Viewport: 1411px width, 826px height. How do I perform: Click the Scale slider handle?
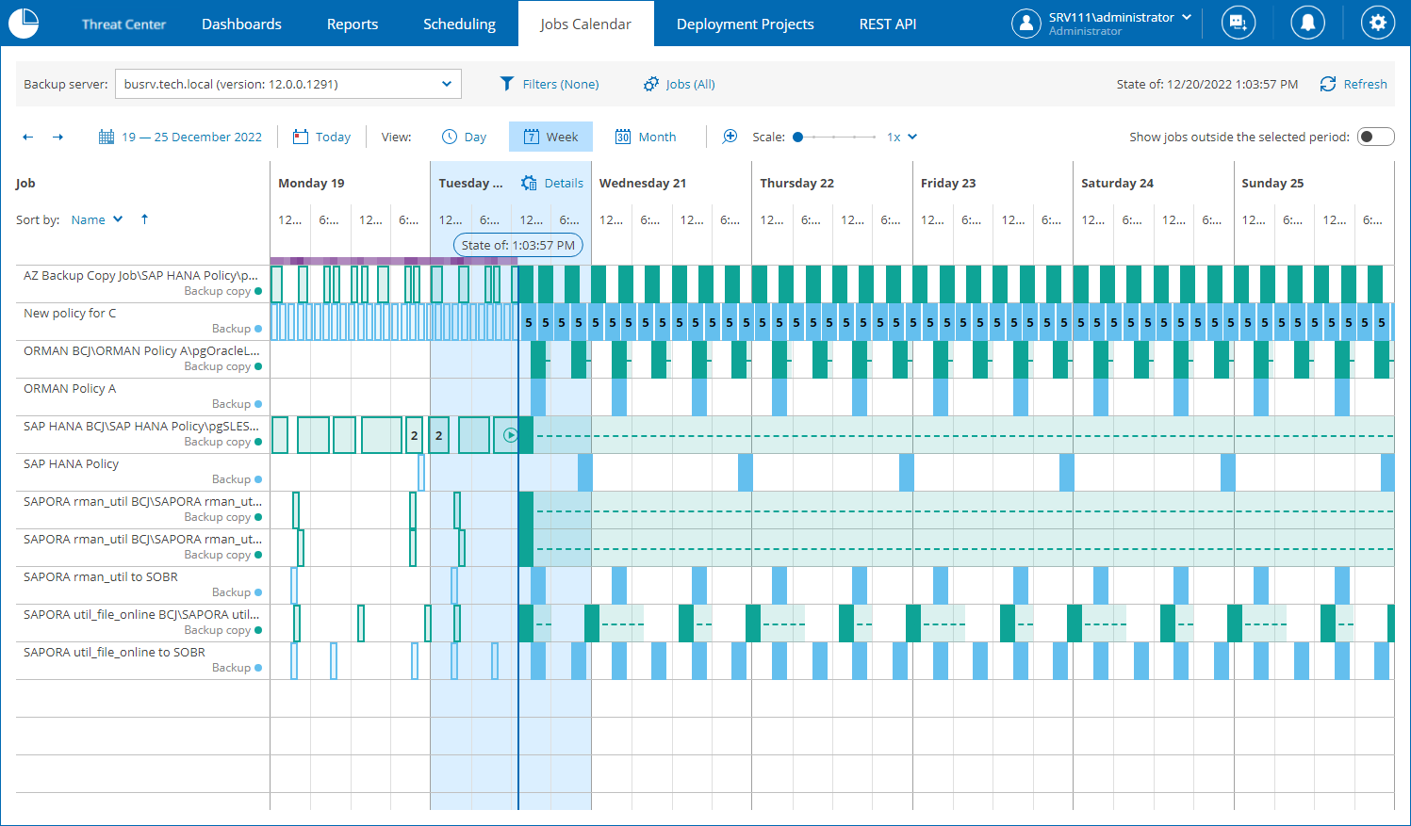pyautogui.click(x=796, y=137)
